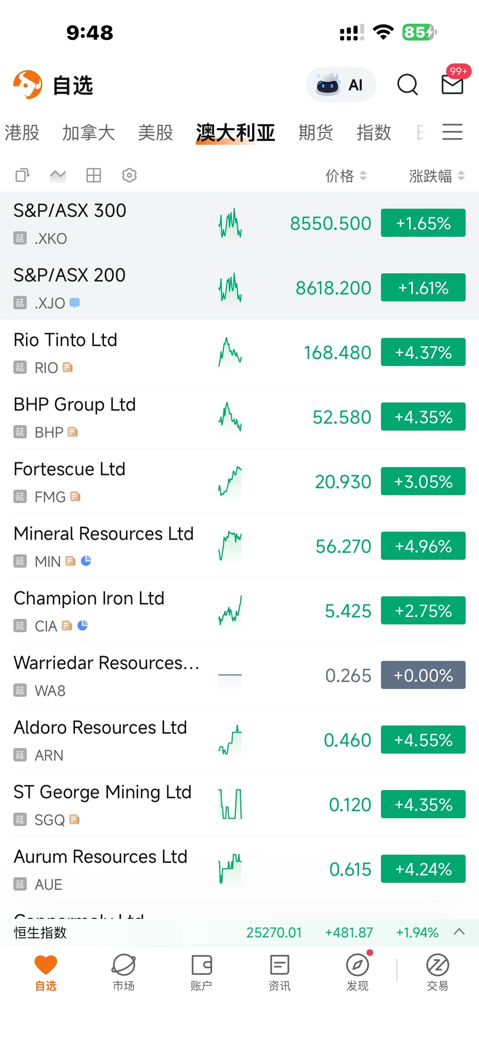Viewport: 479px width, 1038px height.
Task: Tap the copy/multi-window icon in toolbar
Action: coord(23,175)
